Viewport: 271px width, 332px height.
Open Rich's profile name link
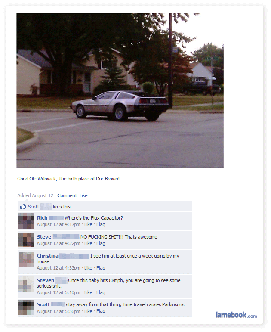[42, 218]
